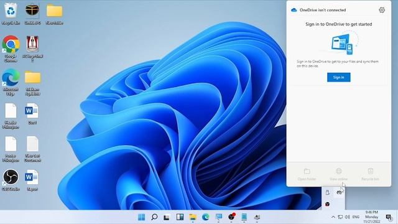Click the red-black round tray overflow icon
398x224 pixels.
click(x=328, y=204)
